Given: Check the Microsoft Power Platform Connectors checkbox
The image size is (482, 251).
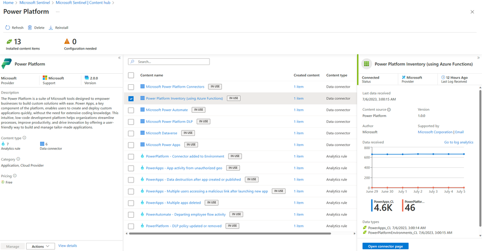Looking at the screenshot, I should (131, 87).
